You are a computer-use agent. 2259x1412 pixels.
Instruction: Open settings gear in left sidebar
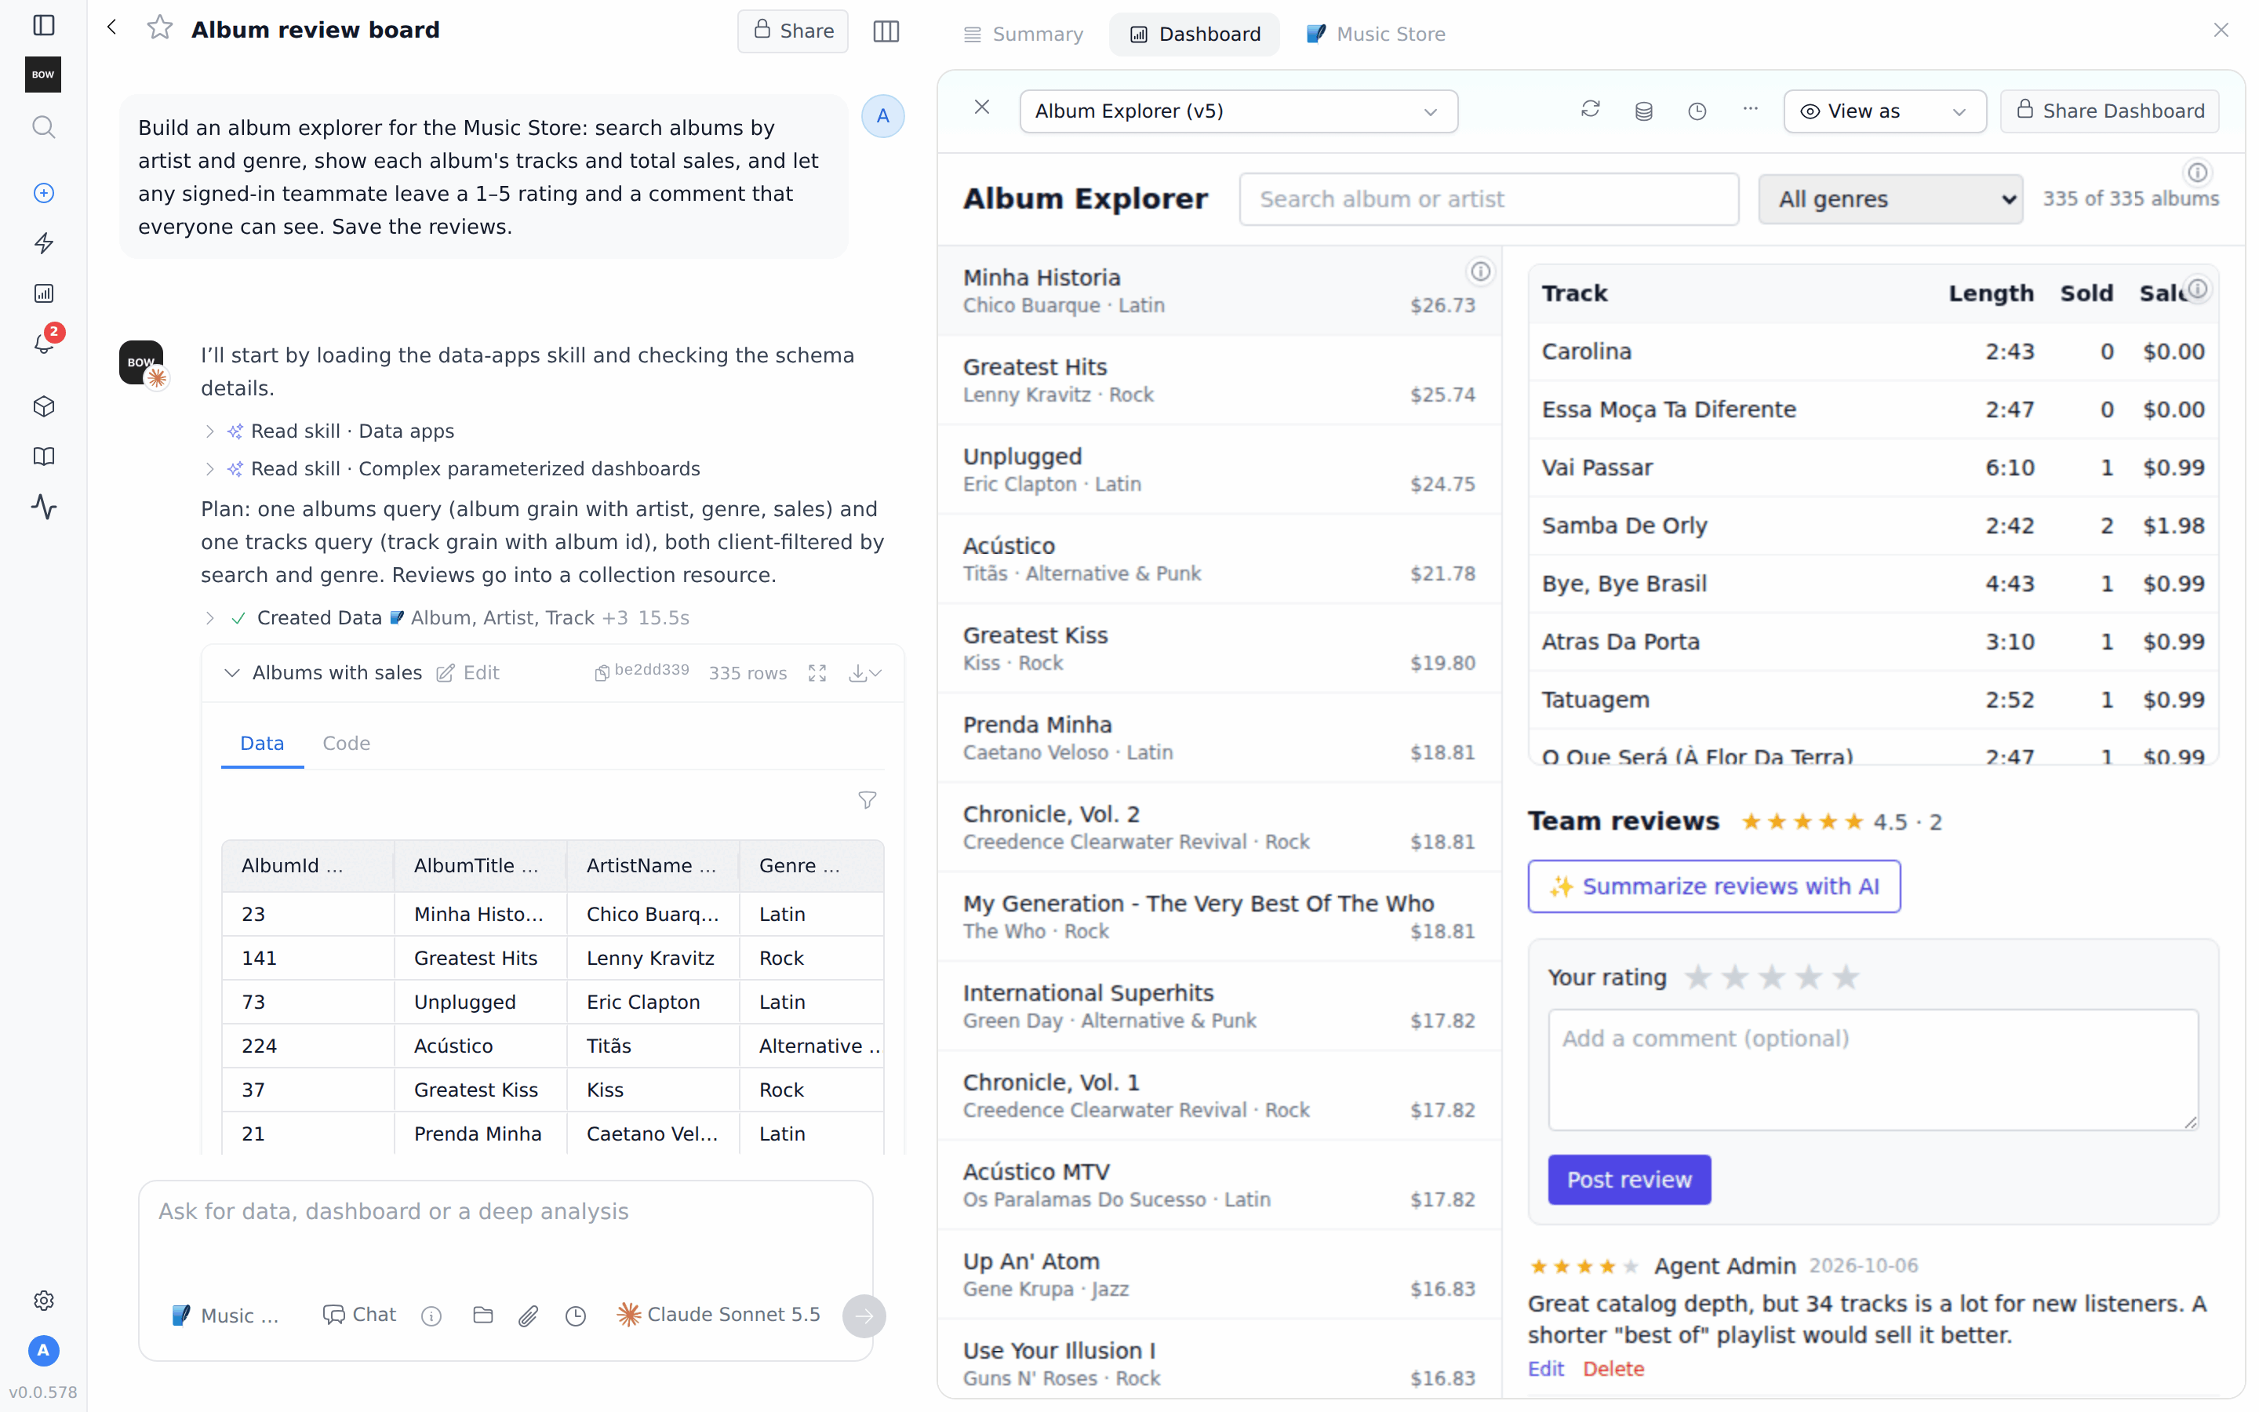(43, 1300)
